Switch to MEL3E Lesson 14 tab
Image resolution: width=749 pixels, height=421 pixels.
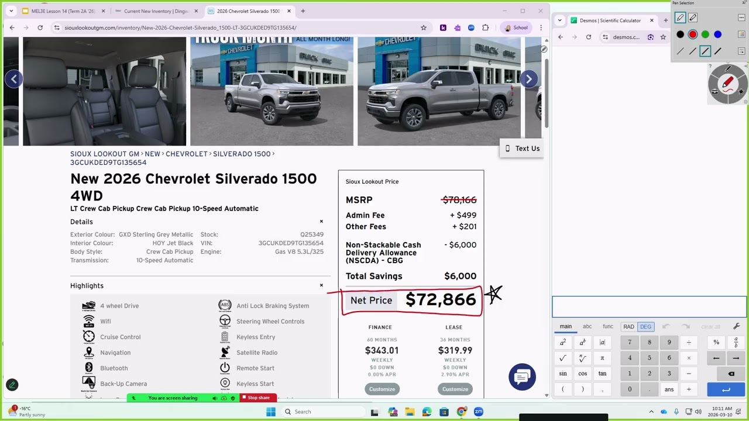point(63,11)
